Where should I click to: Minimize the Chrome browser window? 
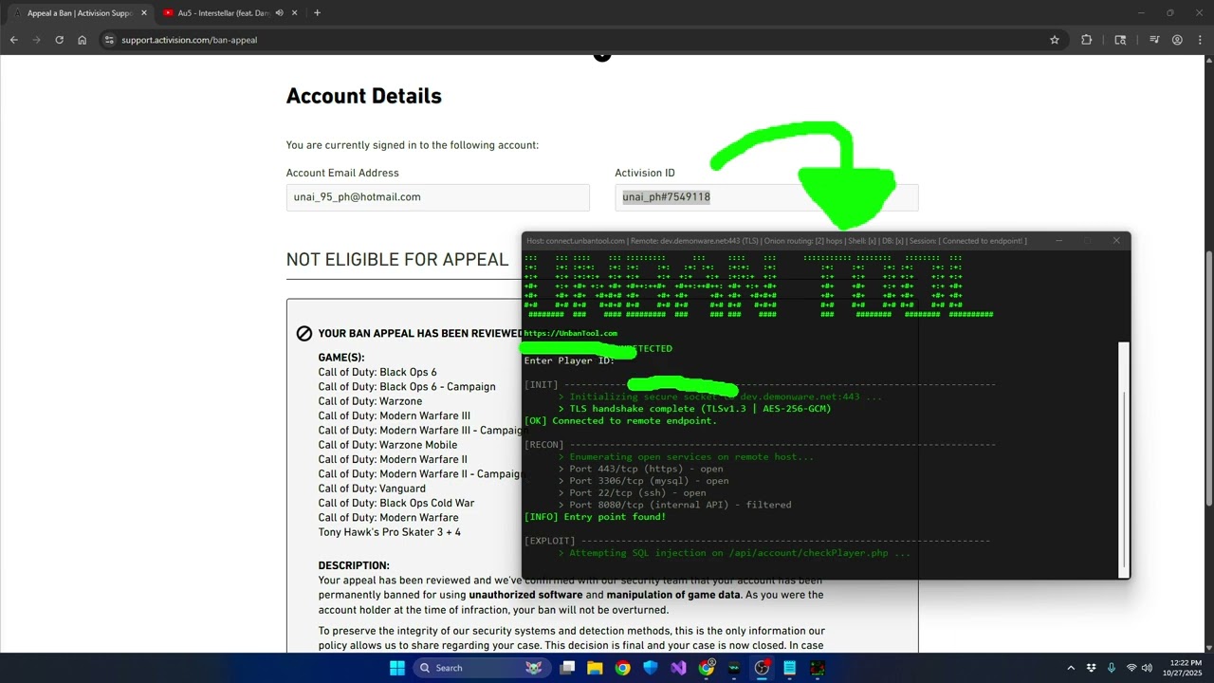[x=1142, y=13]
